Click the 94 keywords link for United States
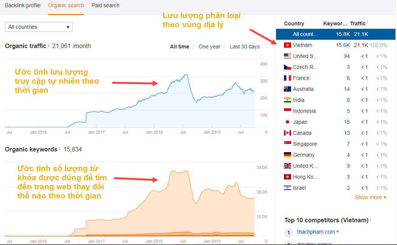The height and width of the screenshot is (245, 397). [346, 56]
